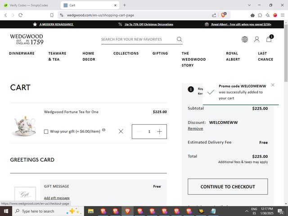Click the search for new favorites field

138,39
